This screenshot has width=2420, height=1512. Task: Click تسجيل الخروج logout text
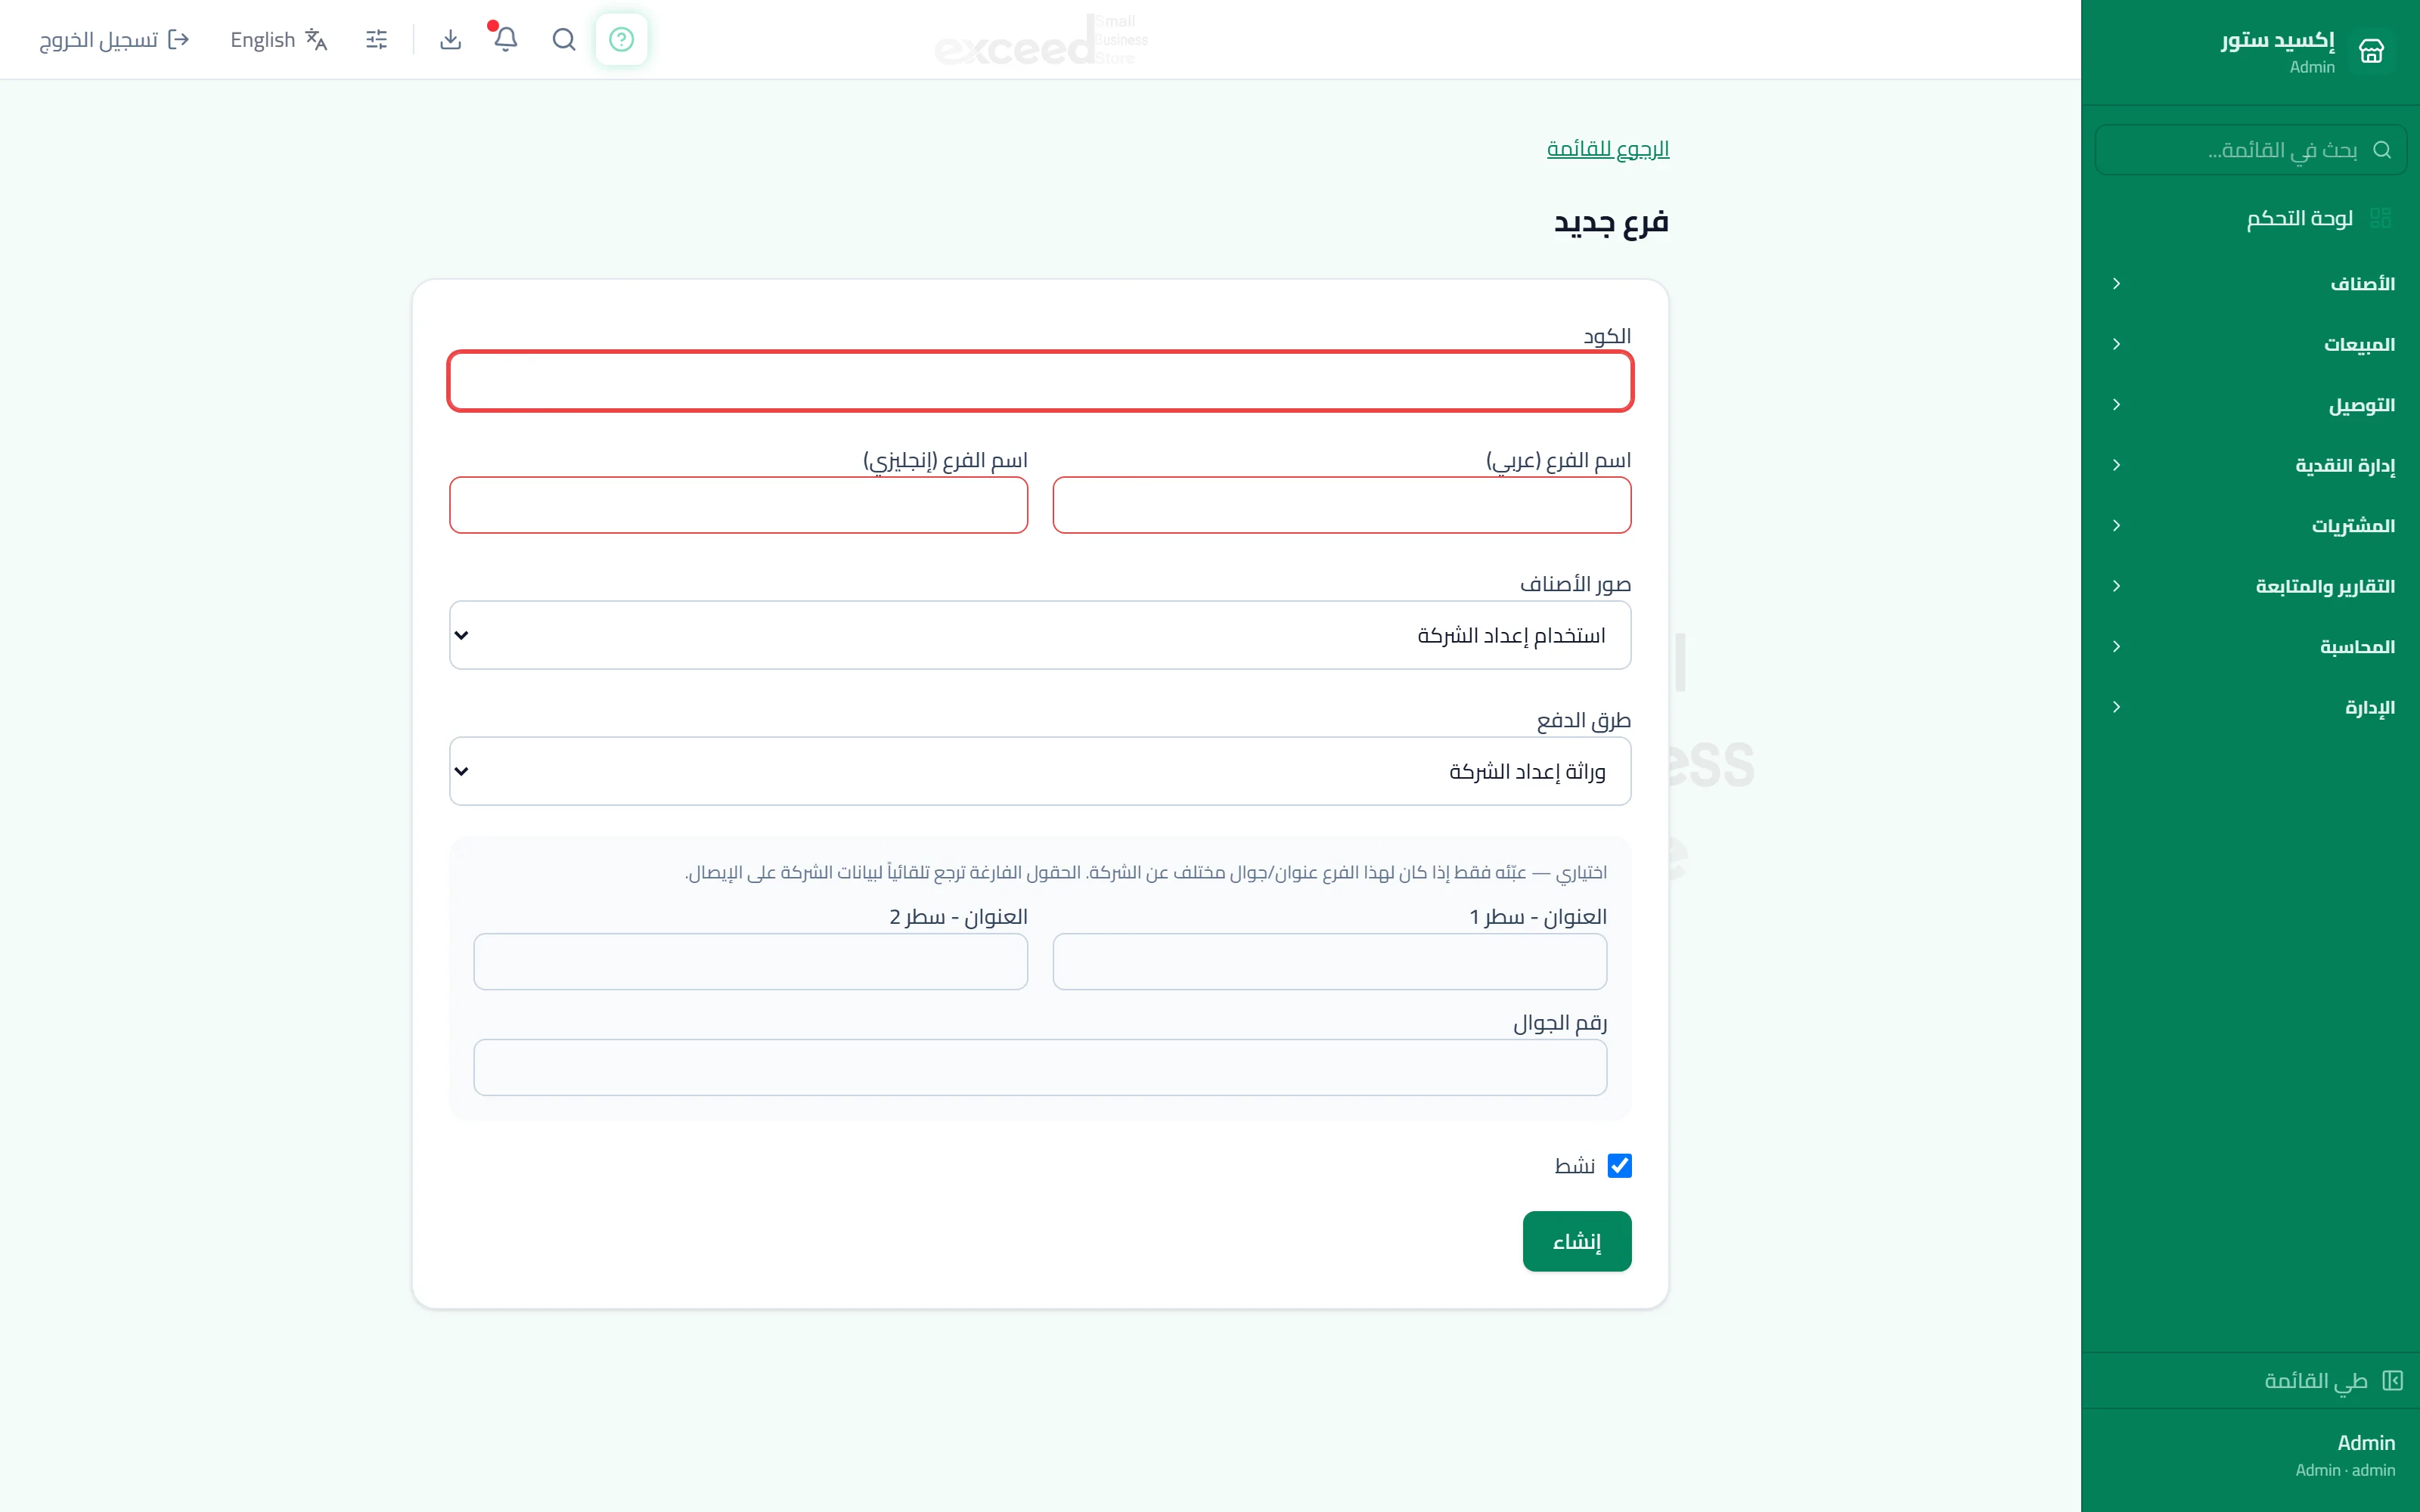click(98, 39)
